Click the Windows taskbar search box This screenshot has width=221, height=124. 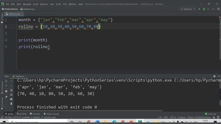pos(38,122)
